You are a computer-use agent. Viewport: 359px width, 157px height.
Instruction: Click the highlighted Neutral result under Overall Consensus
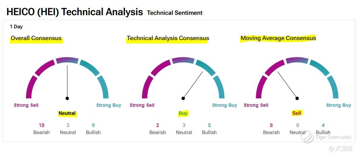click(67, 114)
